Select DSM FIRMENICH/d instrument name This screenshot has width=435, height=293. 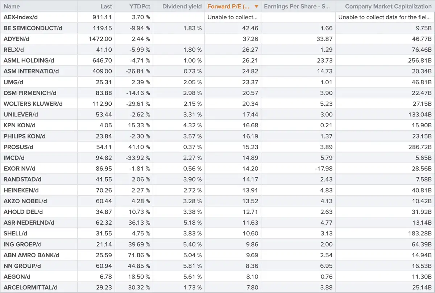tap(30, 93)
